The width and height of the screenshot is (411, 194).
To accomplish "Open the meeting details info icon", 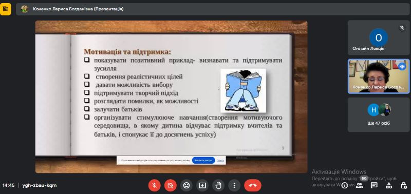I will [345, 185].
